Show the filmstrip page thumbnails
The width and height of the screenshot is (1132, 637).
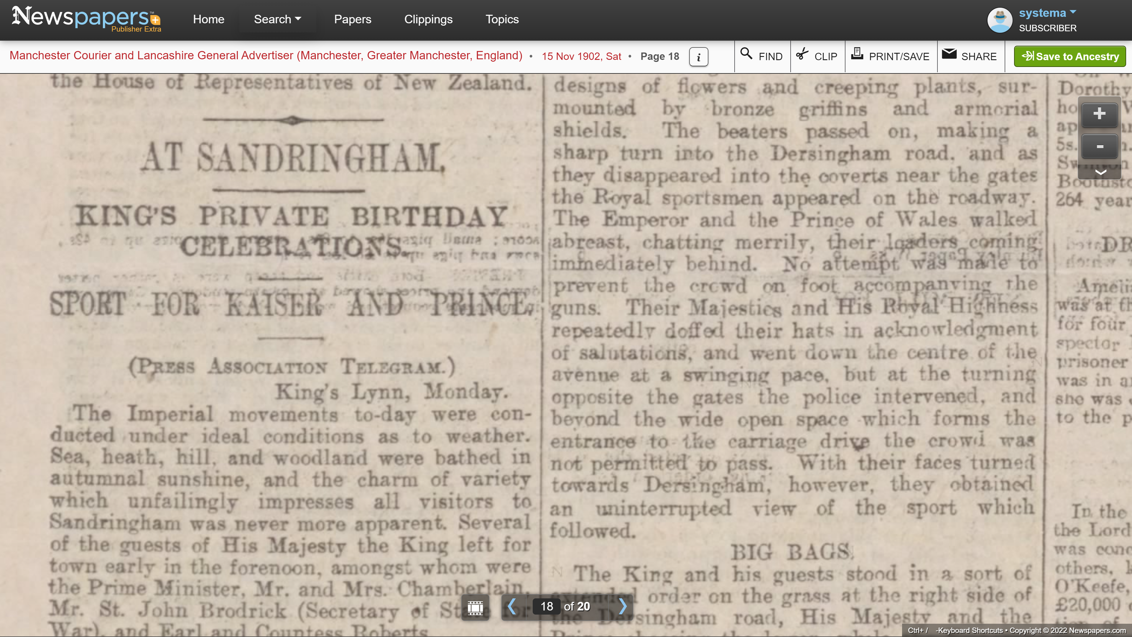click(x=475, y=607)
